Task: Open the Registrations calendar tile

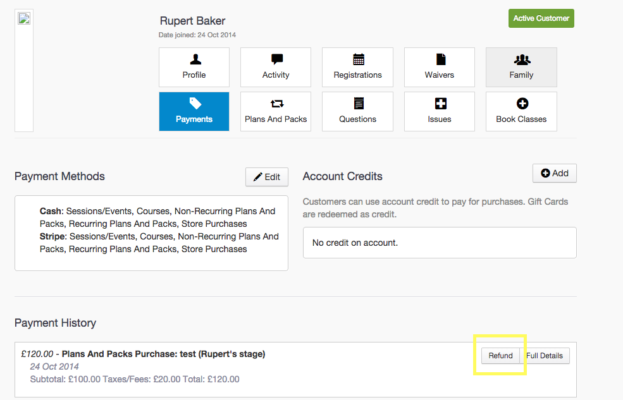Action: [357, 67]
